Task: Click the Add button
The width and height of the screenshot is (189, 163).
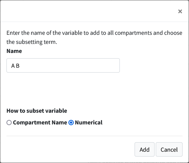Action: pos(144,149)
